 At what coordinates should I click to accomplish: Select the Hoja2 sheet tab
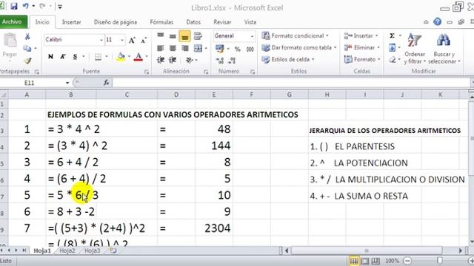tap(67, 250)
